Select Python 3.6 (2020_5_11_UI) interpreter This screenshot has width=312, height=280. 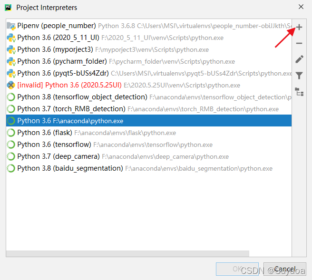(58, 38)
